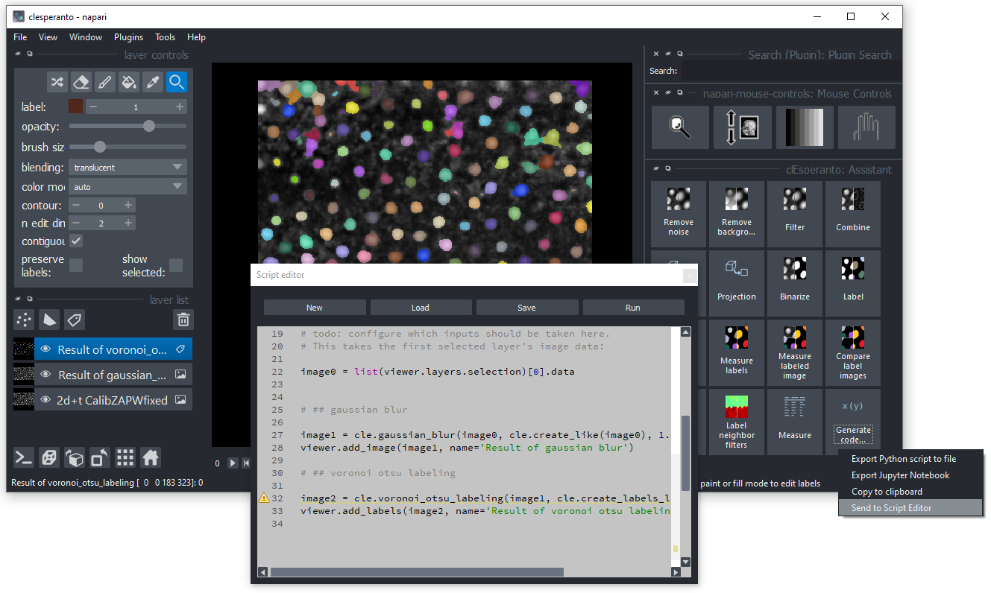Choose Copy to clipboard
The height and width of the screenshot is (593, 991).
910,492
